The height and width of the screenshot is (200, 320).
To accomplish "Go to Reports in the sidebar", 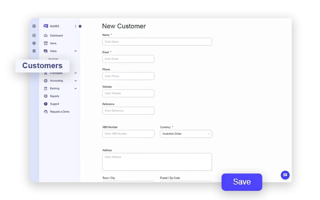I will [54, 96].
